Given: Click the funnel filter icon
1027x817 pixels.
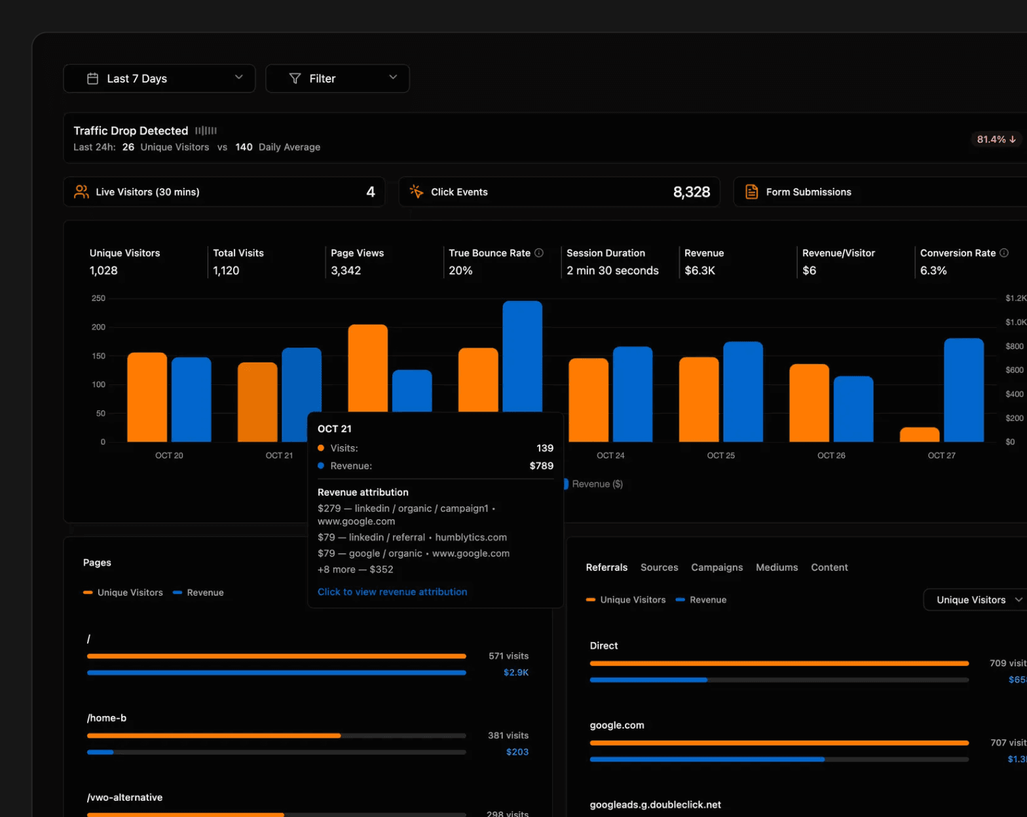Looking at the screenshot, I should tap(295, 79).
